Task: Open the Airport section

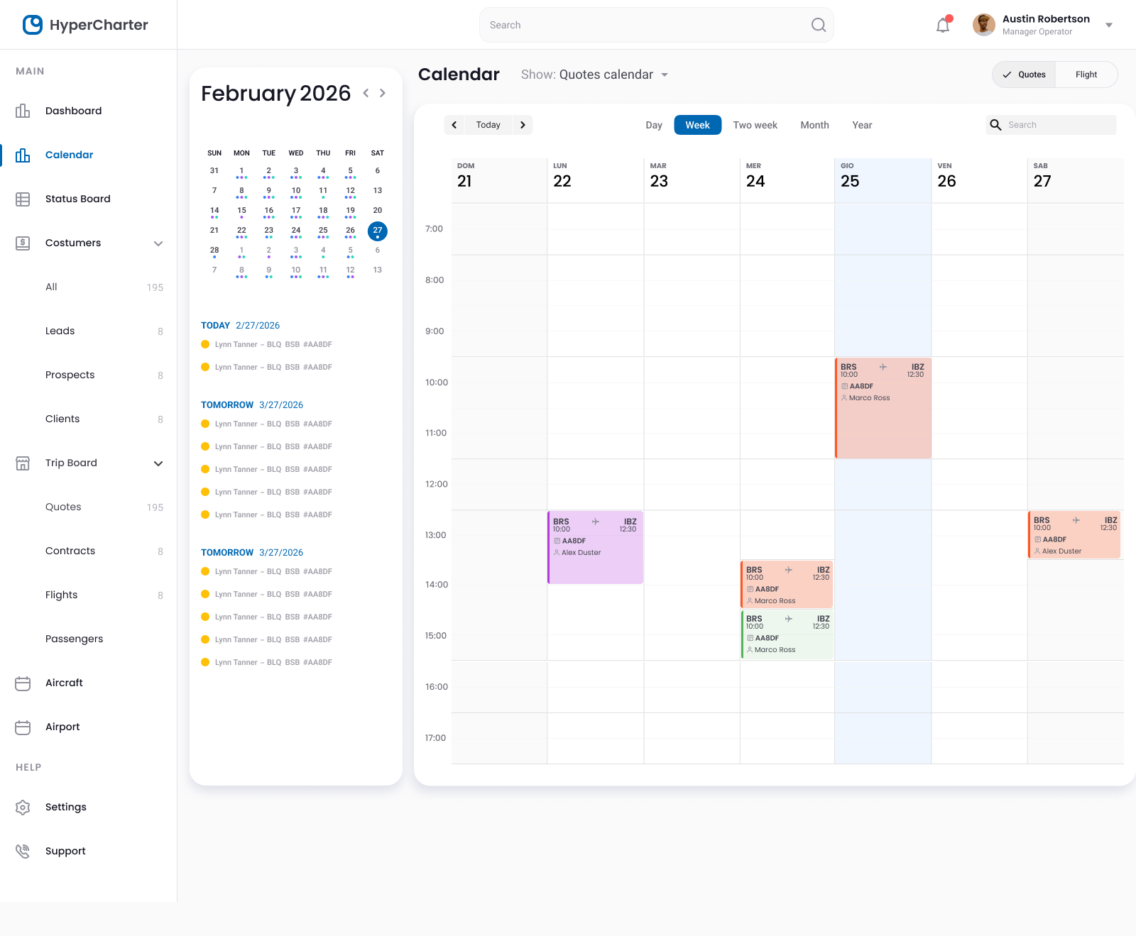Action: 62,727
